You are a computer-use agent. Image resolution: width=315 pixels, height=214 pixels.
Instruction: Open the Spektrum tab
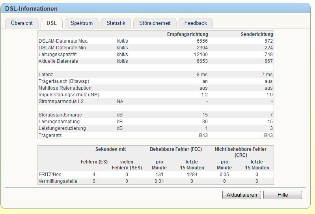(x=82, y=23)
